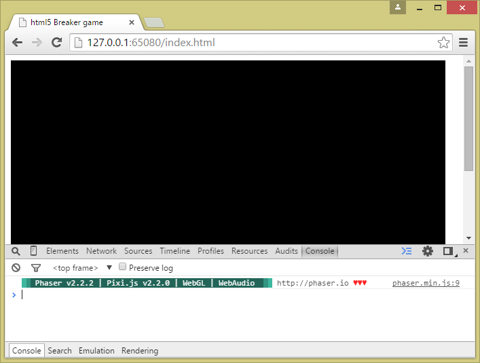Activate the DevTools inspect element magnifier
Screen dimensions: 480x363
16,251
